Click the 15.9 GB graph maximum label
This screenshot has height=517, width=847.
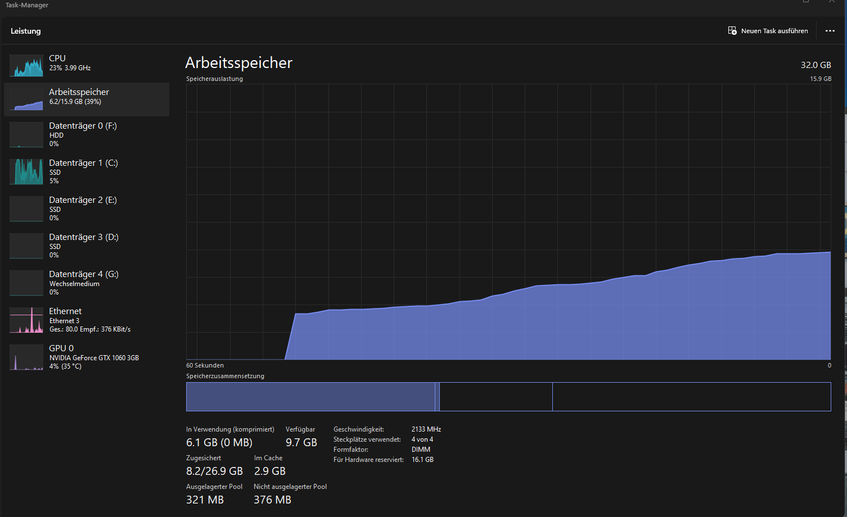coord(821,79)
